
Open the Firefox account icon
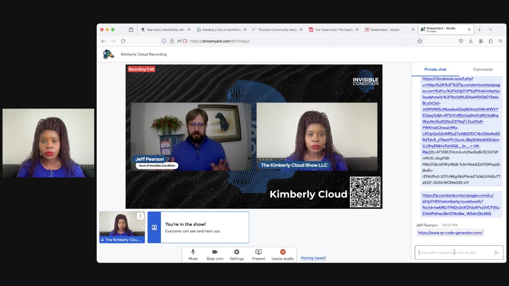tap(481, 41)
